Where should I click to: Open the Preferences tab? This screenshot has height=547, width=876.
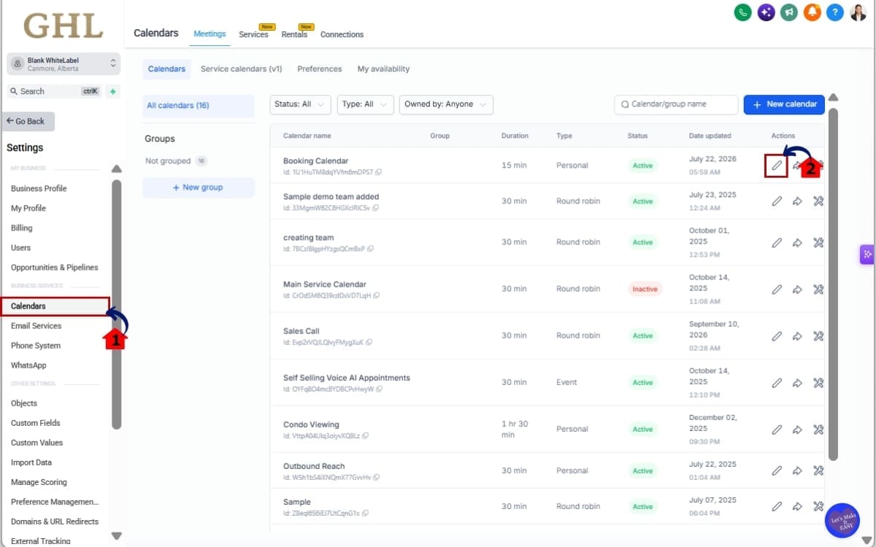coord(319,69)
